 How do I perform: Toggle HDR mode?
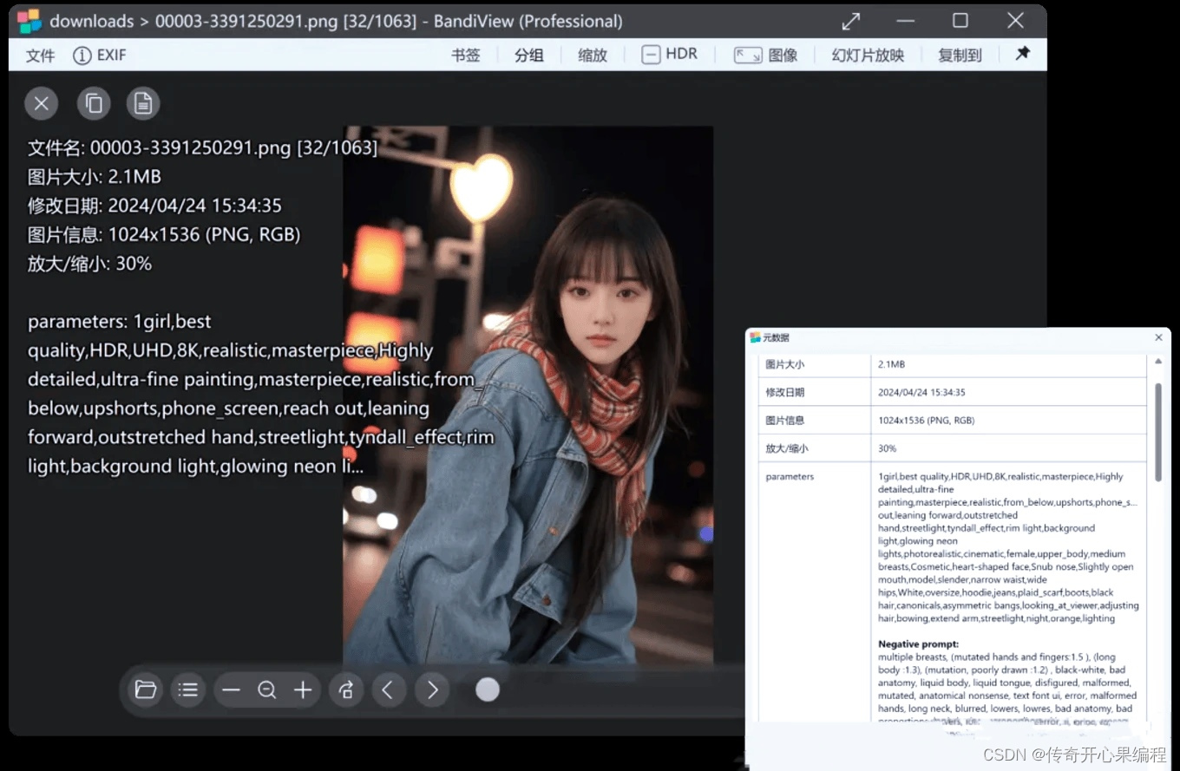[x=669, y=55]
